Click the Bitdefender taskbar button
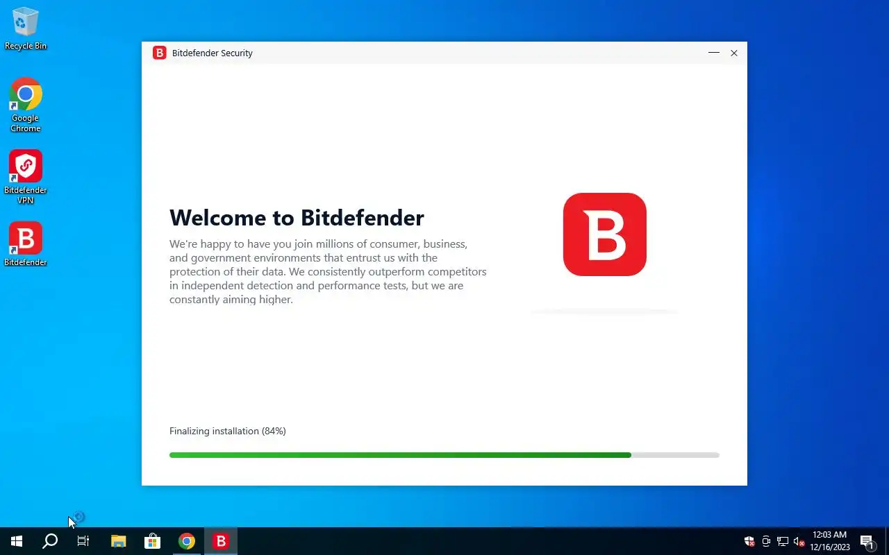Viewport: 889px width, 555px height. pos(221,541)
